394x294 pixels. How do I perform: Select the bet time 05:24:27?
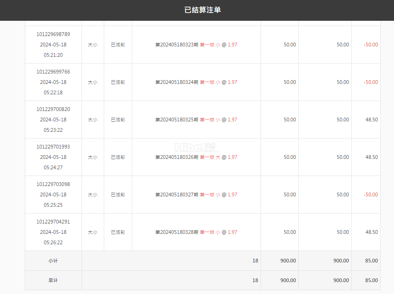pos(53,167)
